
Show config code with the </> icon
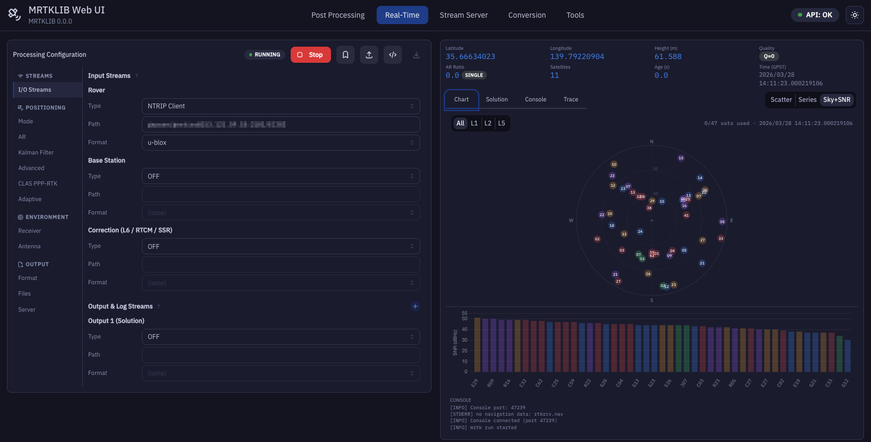click(393, 55)
